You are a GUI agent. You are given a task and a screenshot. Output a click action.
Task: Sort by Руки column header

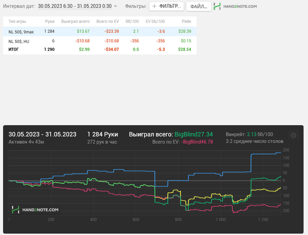click(50, 22)
